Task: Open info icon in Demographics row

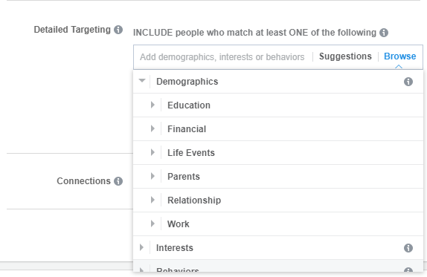Action: point(408,82)
